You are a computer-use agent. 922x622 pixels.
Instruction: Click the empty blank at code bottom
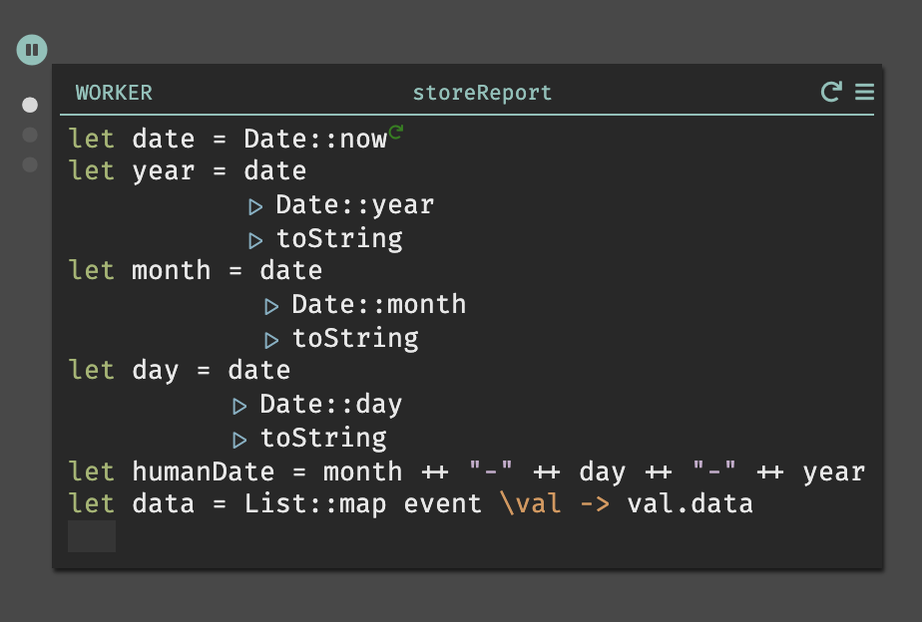[x=92, y=536]
